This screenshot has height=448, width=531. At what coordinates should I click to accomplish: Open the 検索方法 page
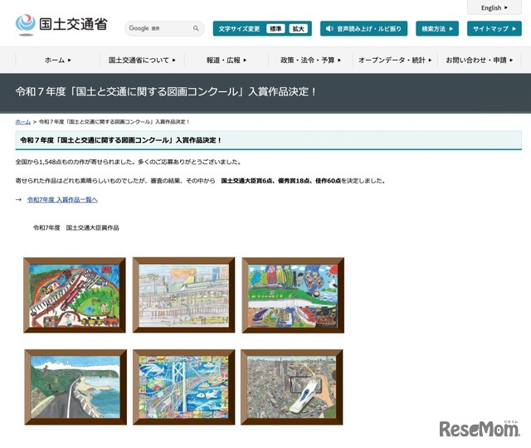437,28
